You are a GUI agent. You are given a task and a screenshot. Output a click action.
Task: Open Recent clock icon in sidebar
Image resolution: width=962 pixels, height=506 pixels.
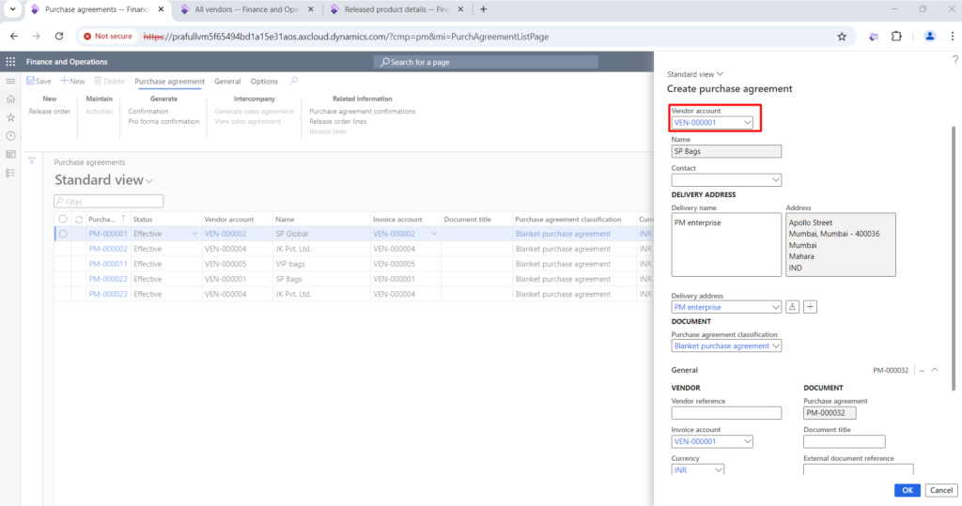click(x=10, y=135)
